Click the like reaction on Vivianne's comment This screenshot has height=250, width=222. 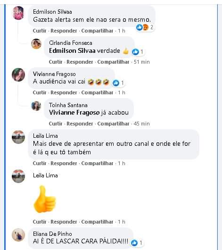(x=115, y=83)
